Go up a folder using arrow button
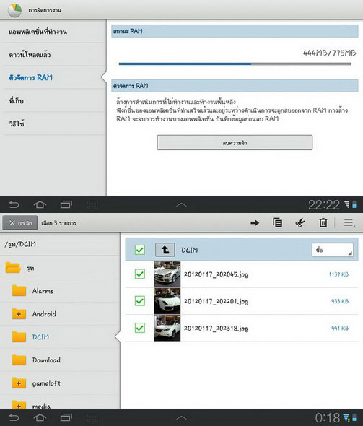Screen dimensions: 363x426 [x=165, y=249]
